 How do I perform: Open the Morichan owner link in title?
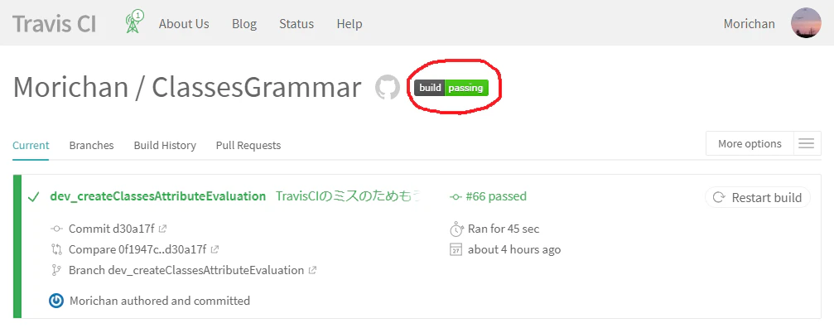point(70,87)
